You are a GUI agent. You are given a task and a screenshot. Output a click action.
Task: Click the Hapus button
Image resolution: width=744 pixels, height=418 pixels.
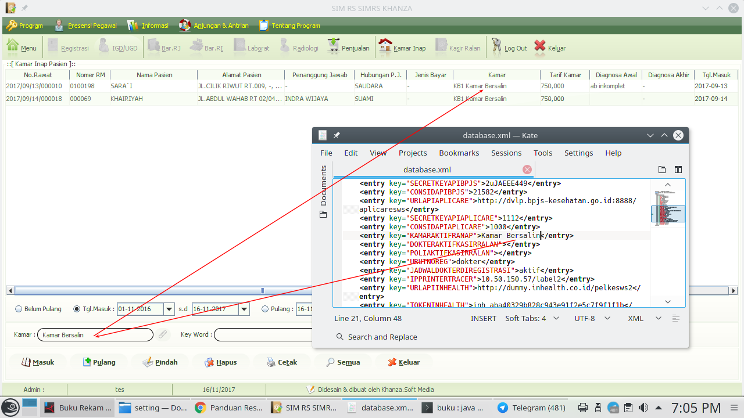(220, 362)
